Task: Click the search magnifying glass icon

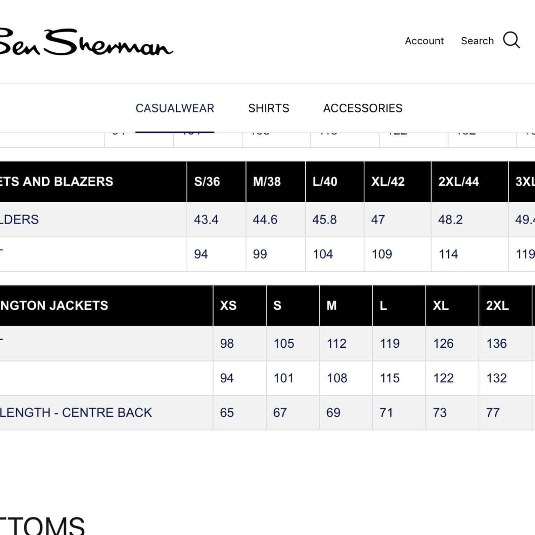Action: click(511, 41)
